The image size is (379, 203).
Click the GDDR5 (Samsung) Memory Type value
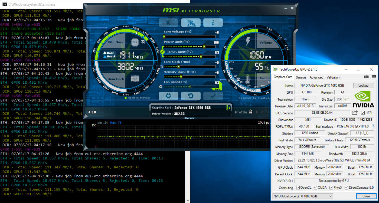(x=312, y=147)
